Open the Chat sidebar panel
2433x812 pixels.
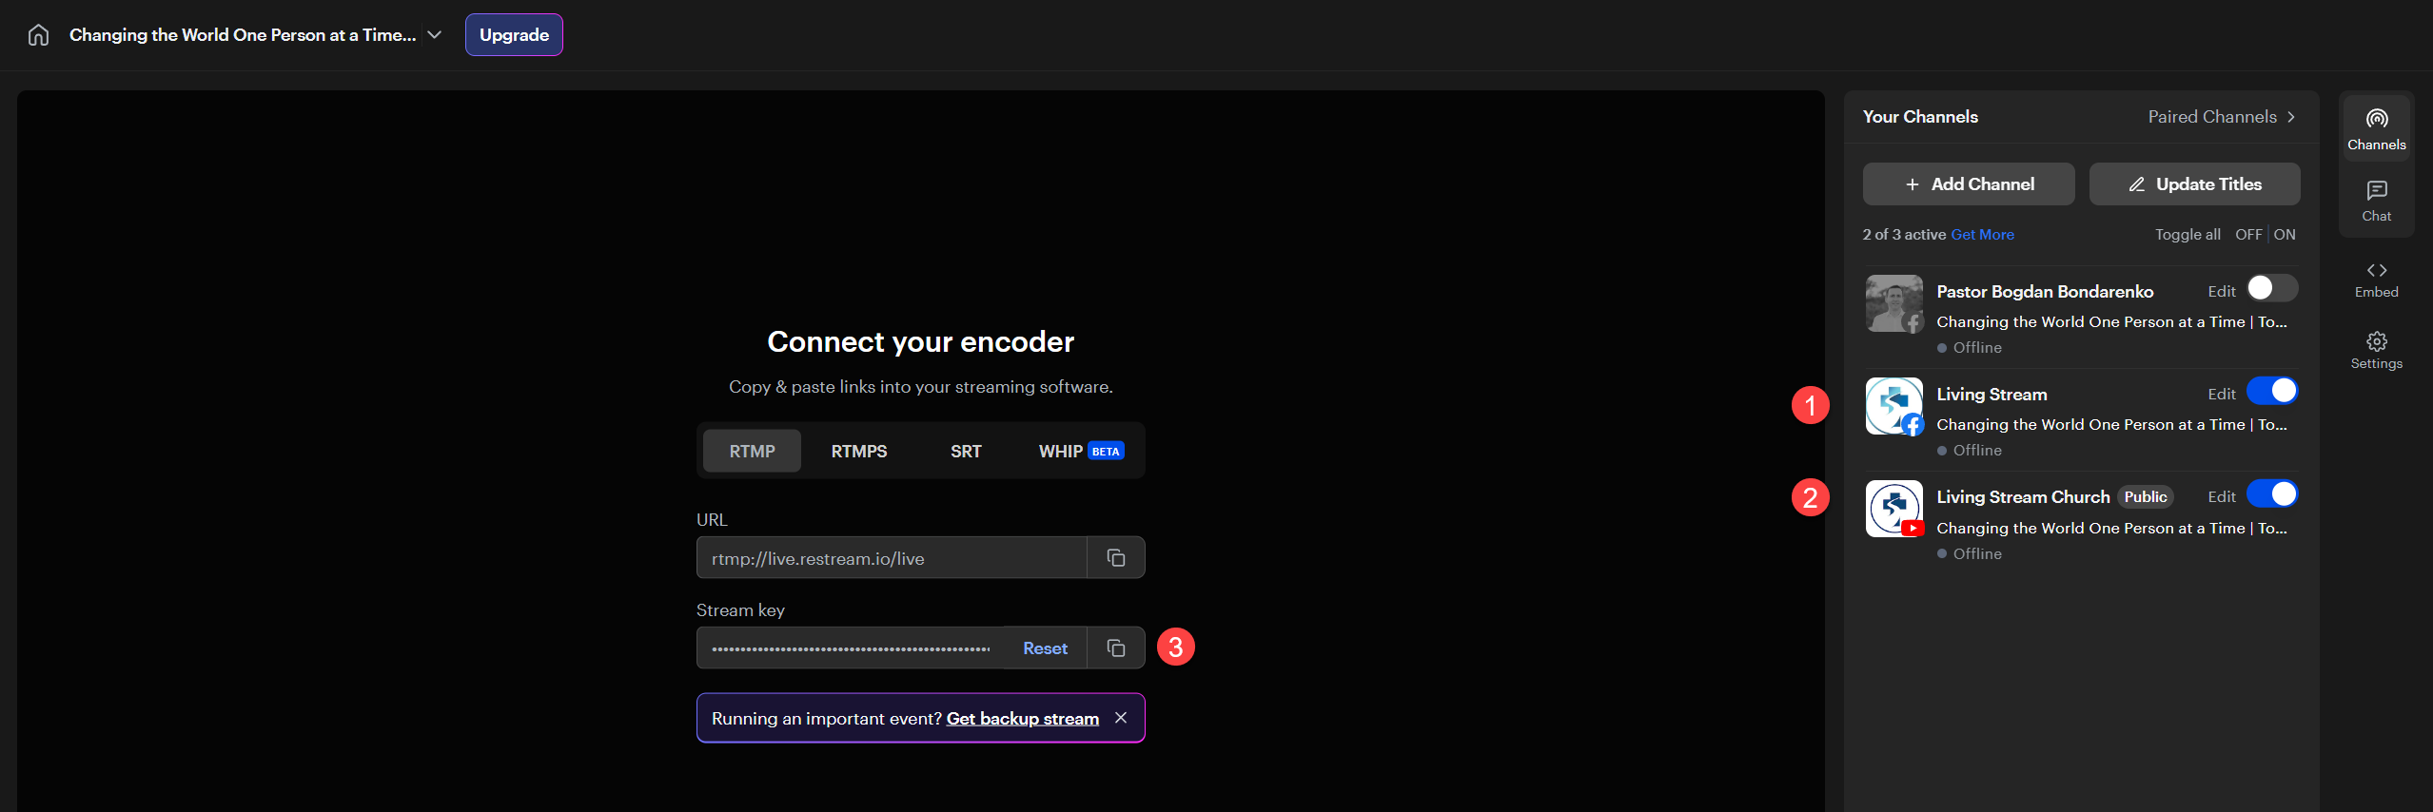click(x=2376, y=201)
